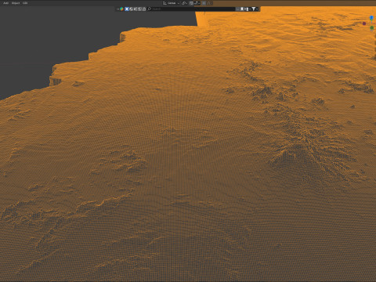Open the Object menu in the header
The image size is (376, 282).
pyautogui.click(x=16, y=3)
